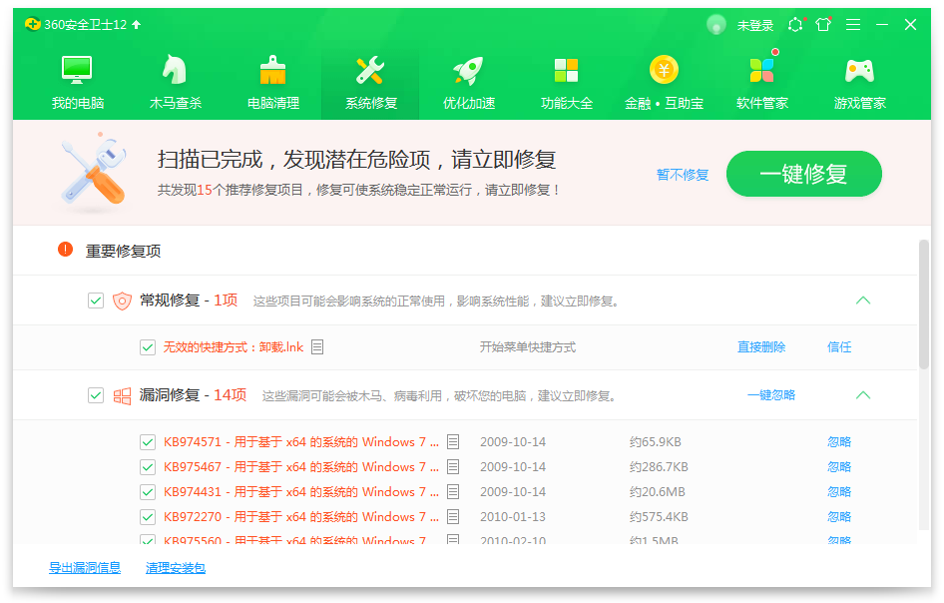Click 无效的快捷方式：卸载.lnk text
This screenshot has height=603, width=944.
pos(233,347)
